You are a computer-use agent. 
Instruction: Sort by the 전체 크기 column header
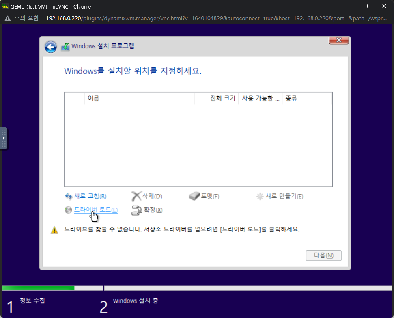tap(216, 98)
